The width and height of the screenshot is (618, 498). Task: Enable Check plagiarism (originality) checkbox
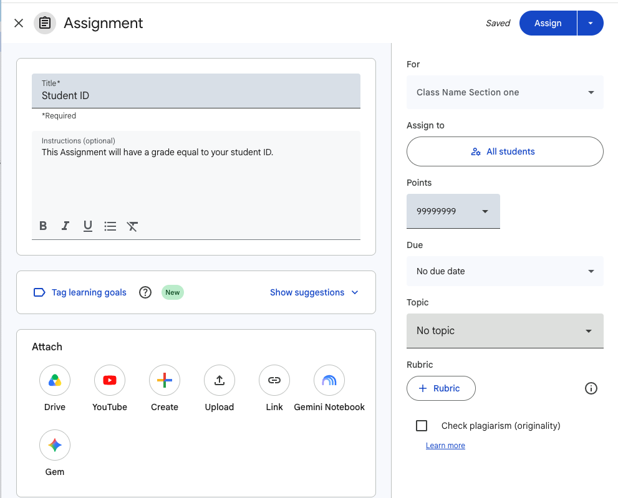422,426
